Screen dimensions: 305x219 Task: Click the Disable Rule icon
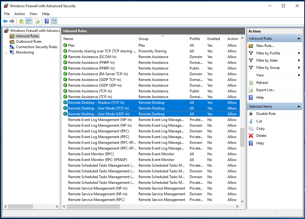click(x=251, y=114)
